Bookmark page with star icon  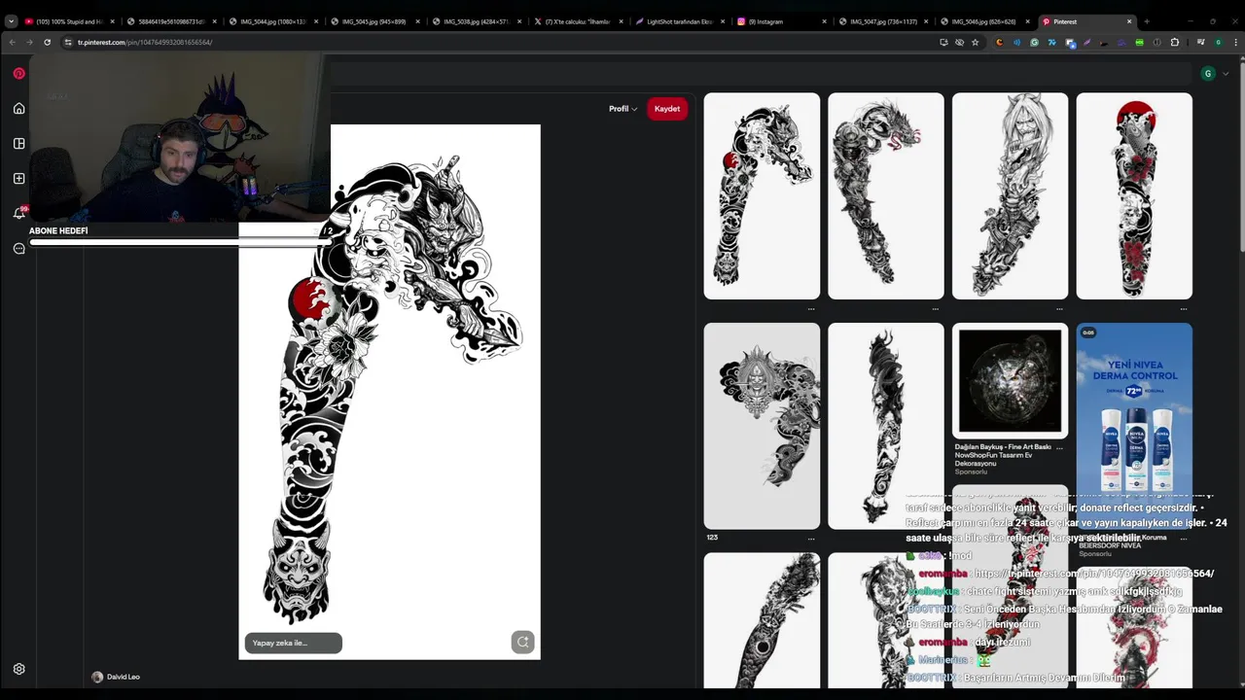975,42
